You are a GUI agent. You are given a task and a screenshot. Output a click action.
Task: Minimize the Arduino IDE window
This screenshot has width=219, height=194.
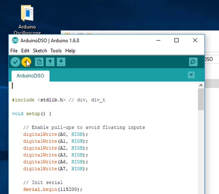pyautogui.click(x=158, y=41)
